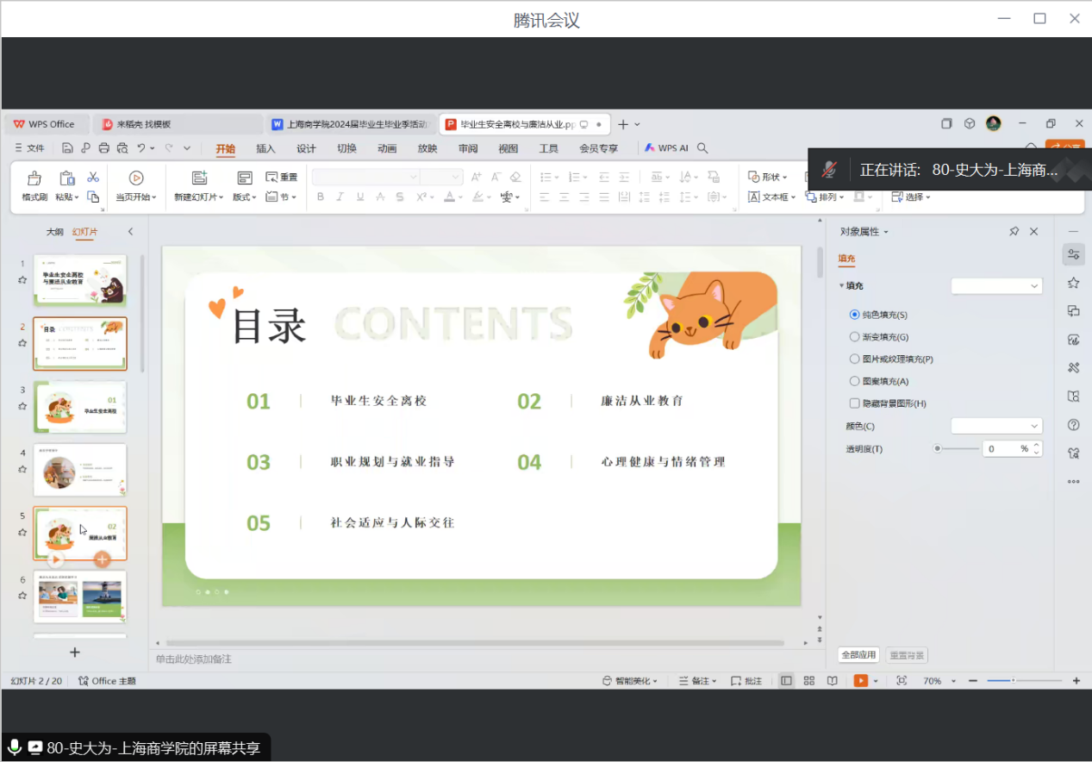Open the WPS AI assistant
The width and height of the screenshot is (1092, 762).
coord(666,148)
